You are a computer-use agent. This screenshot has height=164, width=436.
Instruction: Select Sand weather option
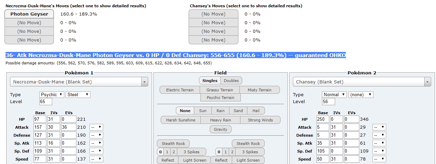[x=238, y=111]
